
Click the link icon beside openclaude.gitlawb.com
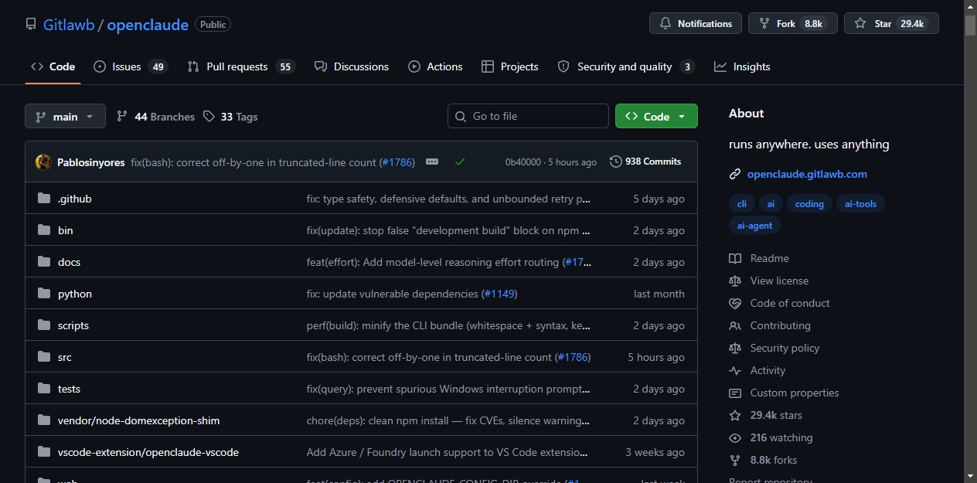click(x=735, y=174)
